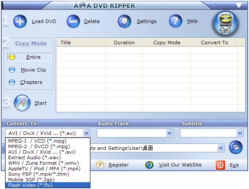Click the title bar collapse triangle icon
The height and width of the screenshot is (189, 249).
(x=239, y=6)
